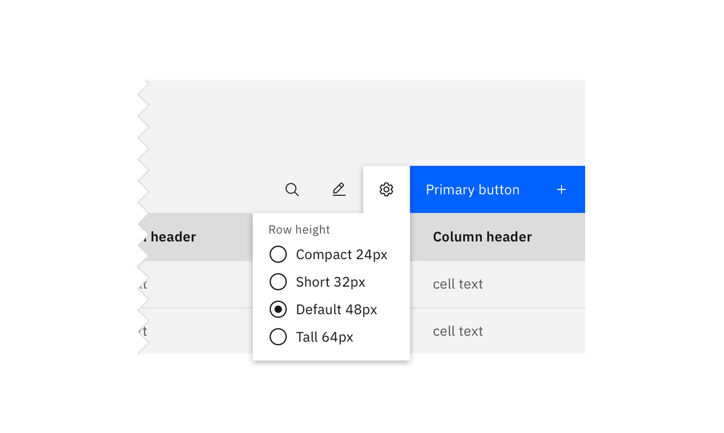The image size is (724, 433).
Task: Open row editing via pencil icon
Action: click(339, 189)
